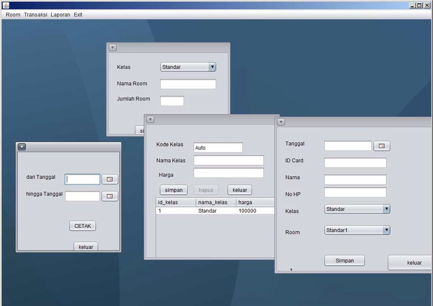Image resolution: width=433 pixels, height=306 pixels.
Task: Open the Room menu
Action: pos(12,14)
